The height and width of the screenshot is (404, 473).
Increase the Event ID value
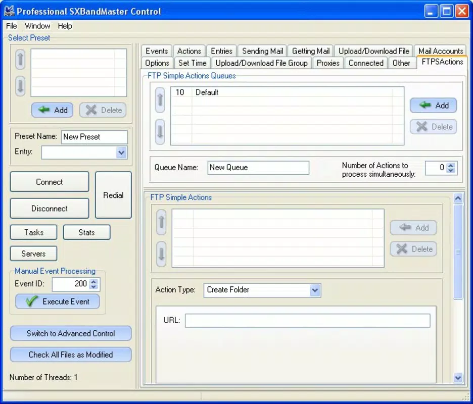[x=94, y=281]
